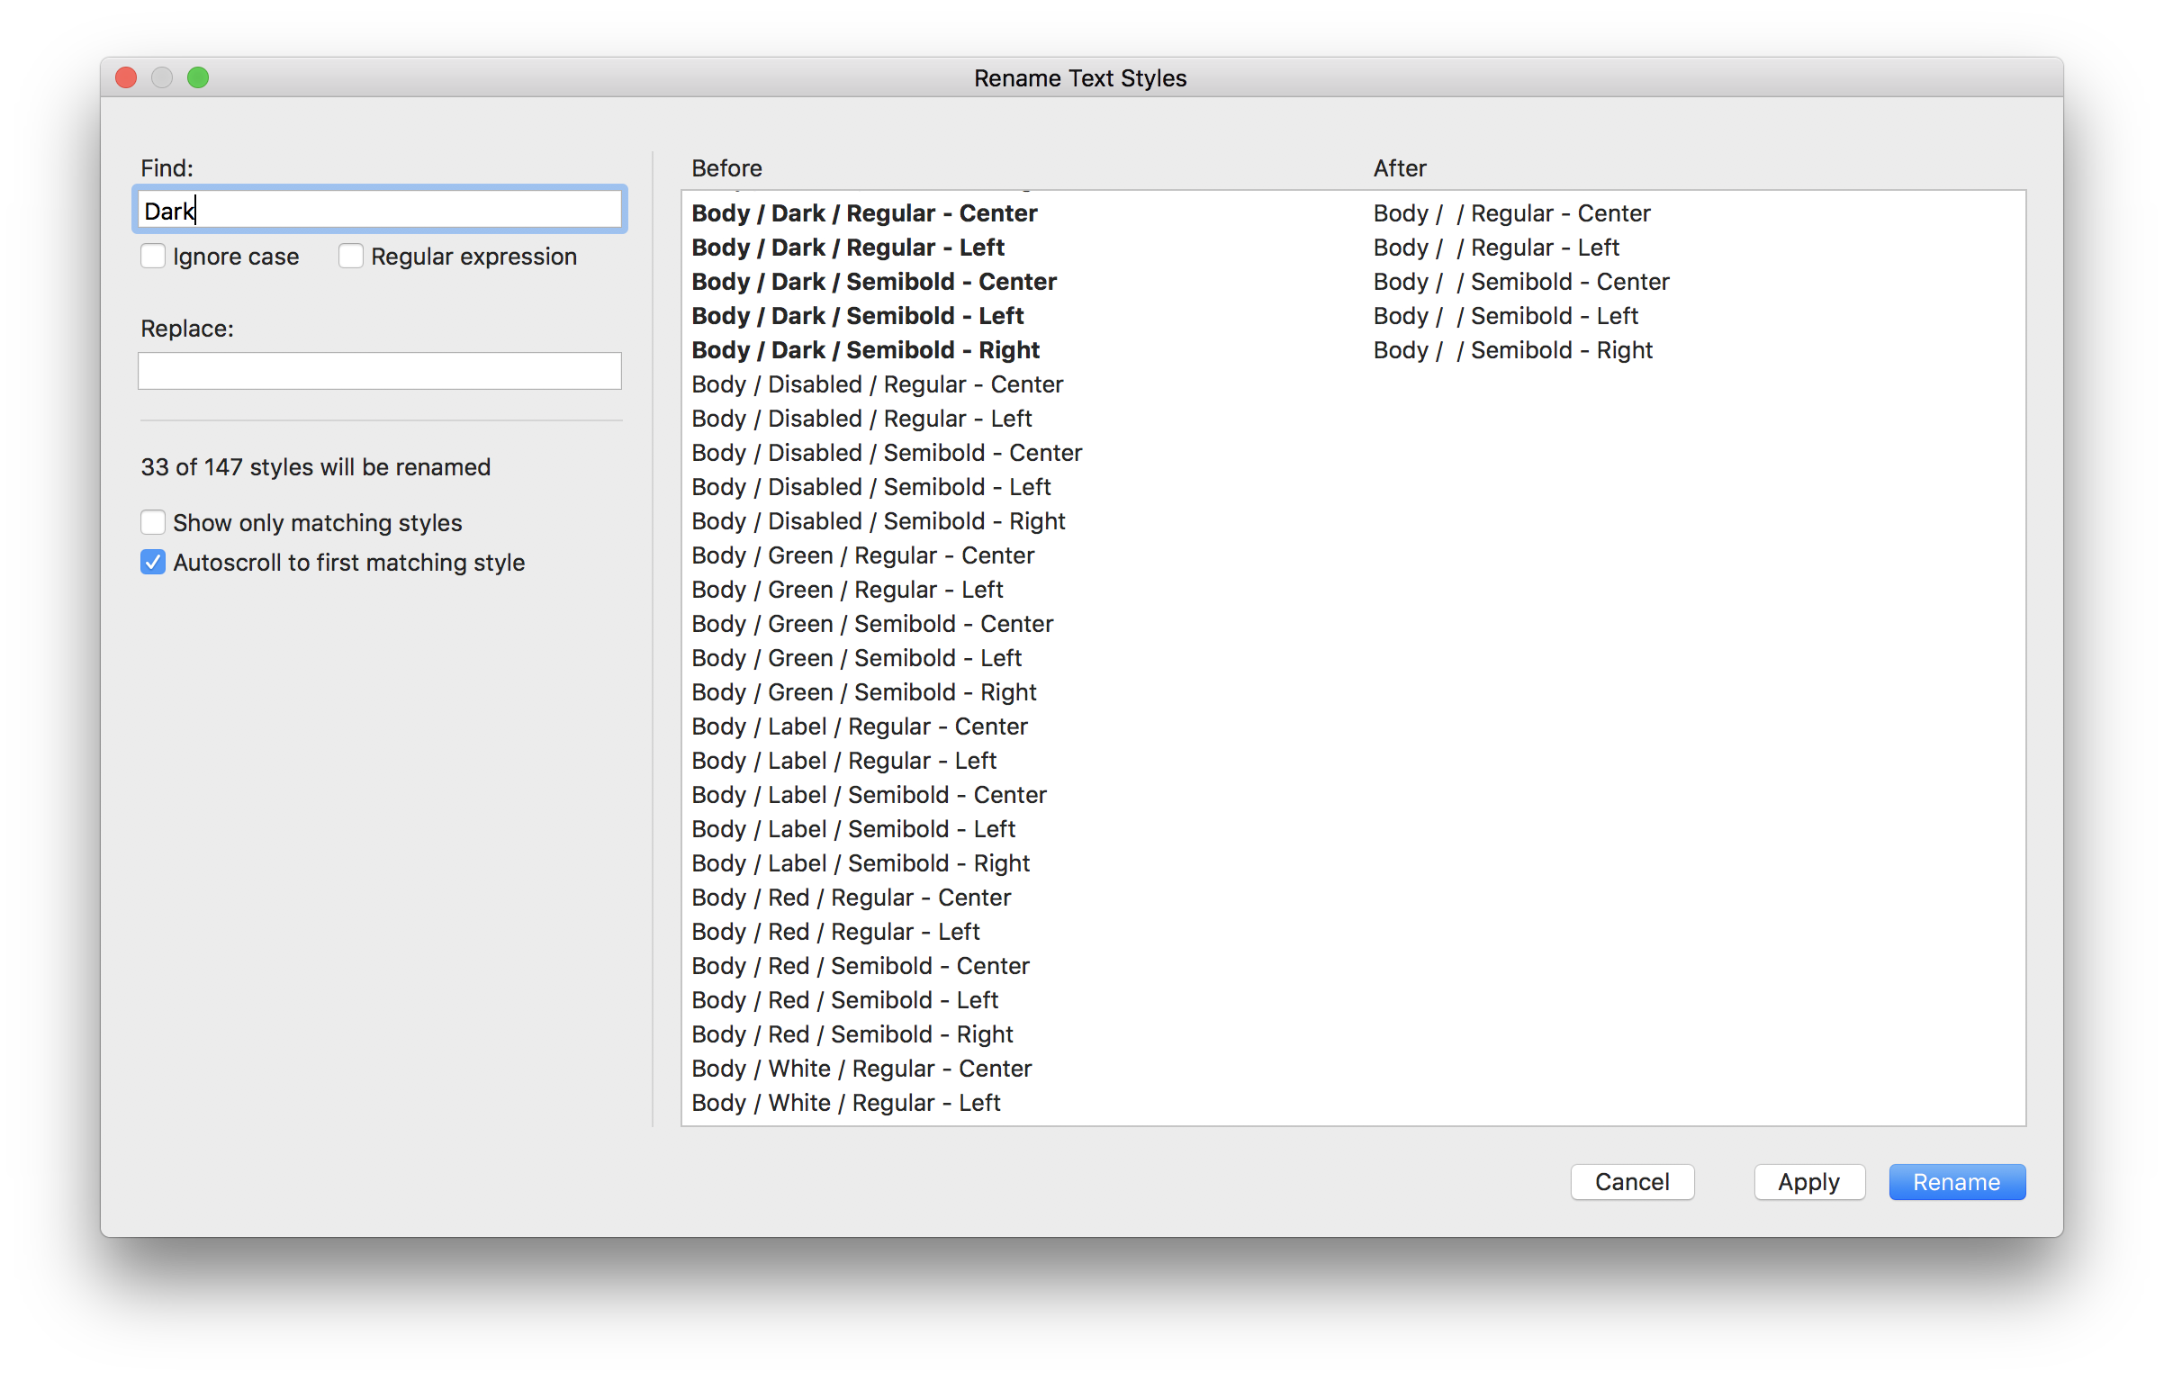Select Body / White / Regular - Left row

pos(845,1103)
